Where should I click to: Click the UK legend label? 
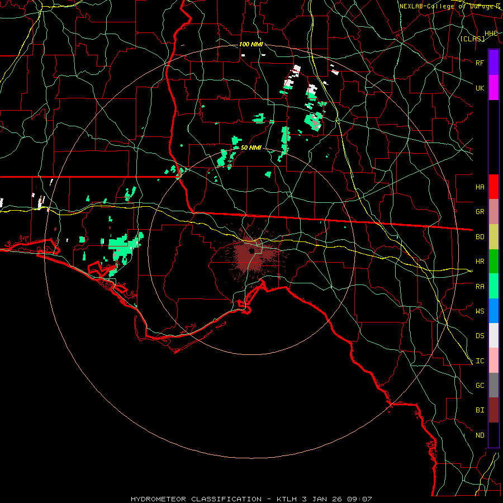point(480,88)
